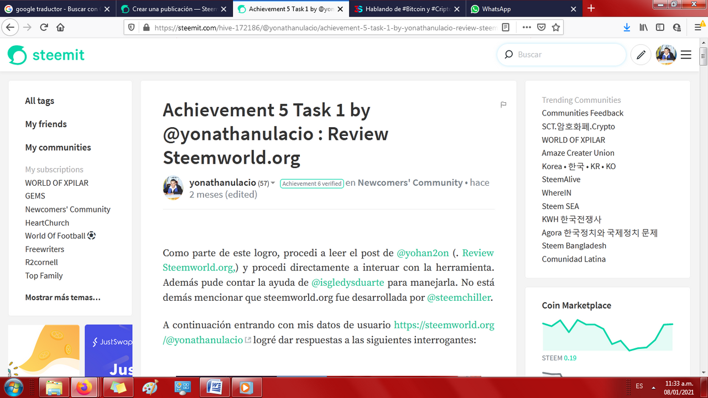The image size is (708, 398).
Task: Close the Achievement 5 Task 1 tab
Action: coord(340,9)
